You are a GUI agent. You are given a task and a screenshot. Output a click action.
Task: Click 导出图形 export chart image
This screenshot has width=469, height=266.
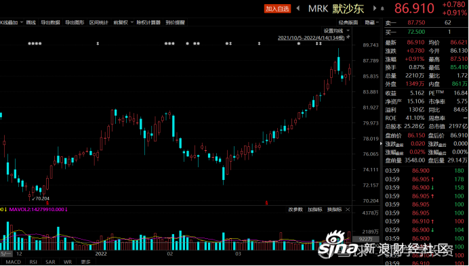coord(75,22)
